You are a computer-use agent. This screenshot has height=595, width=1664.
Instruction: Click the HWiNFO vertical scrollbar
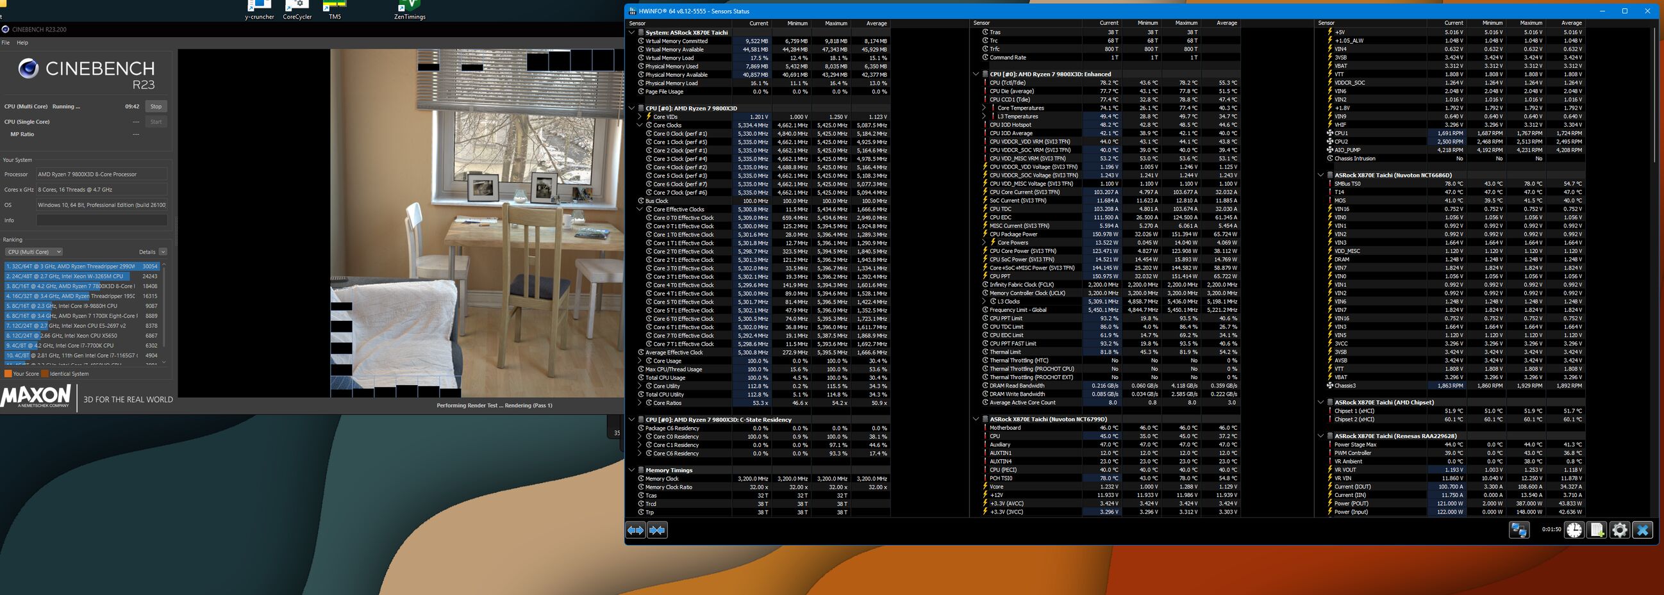[1656, 94]
